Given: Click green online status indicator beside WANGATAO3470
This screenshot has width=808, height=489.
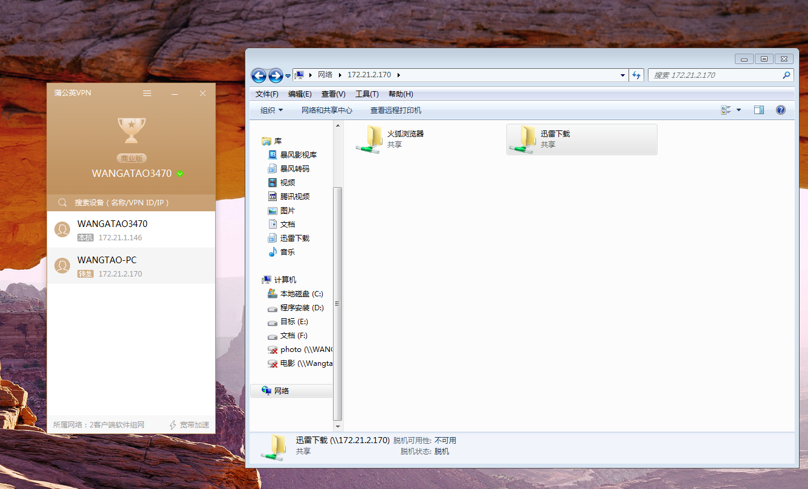Looking at the screenshot, I should (x=180, y=174).
